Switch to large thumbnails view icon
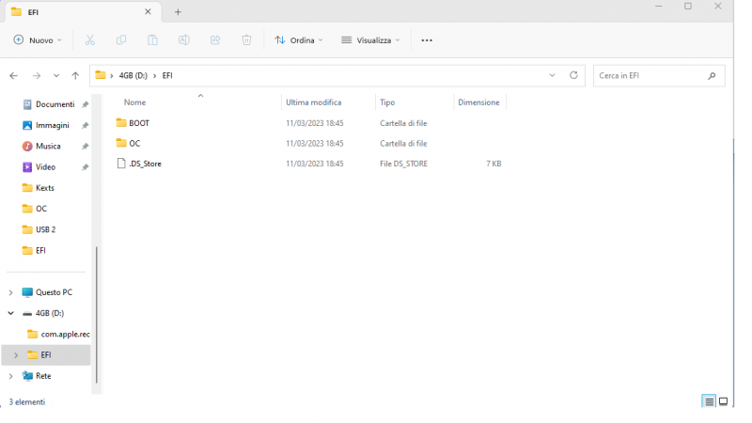Screen dimensions: 752x423 pos(723,401)
